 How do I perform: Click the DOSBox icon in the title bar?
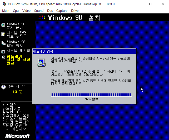point(4,4)
